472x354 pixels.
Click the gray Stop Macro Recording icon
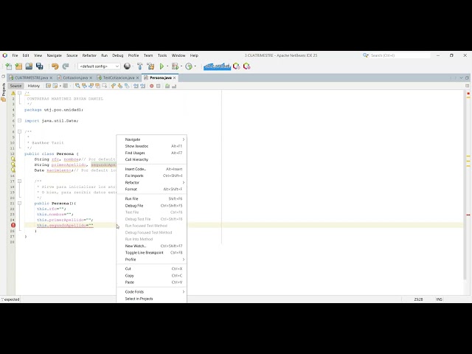point(159,86)
